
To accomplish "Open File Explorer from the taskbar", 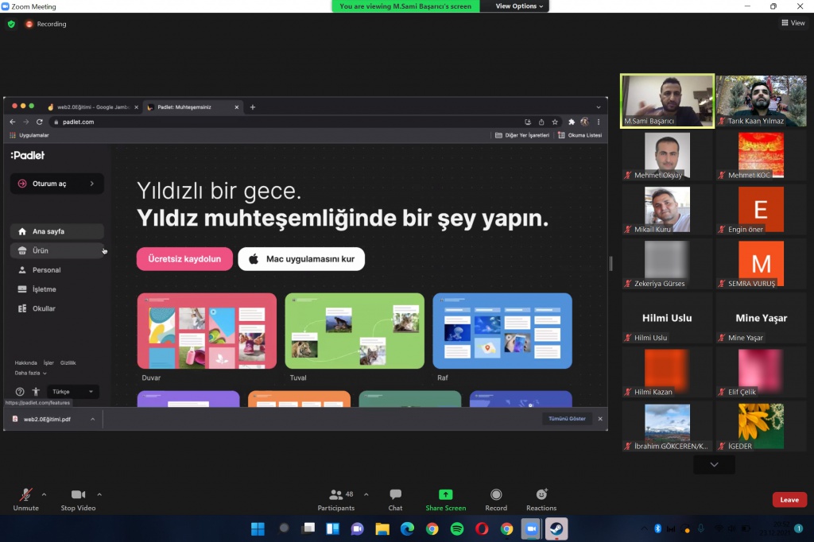I will pos(382,529).
